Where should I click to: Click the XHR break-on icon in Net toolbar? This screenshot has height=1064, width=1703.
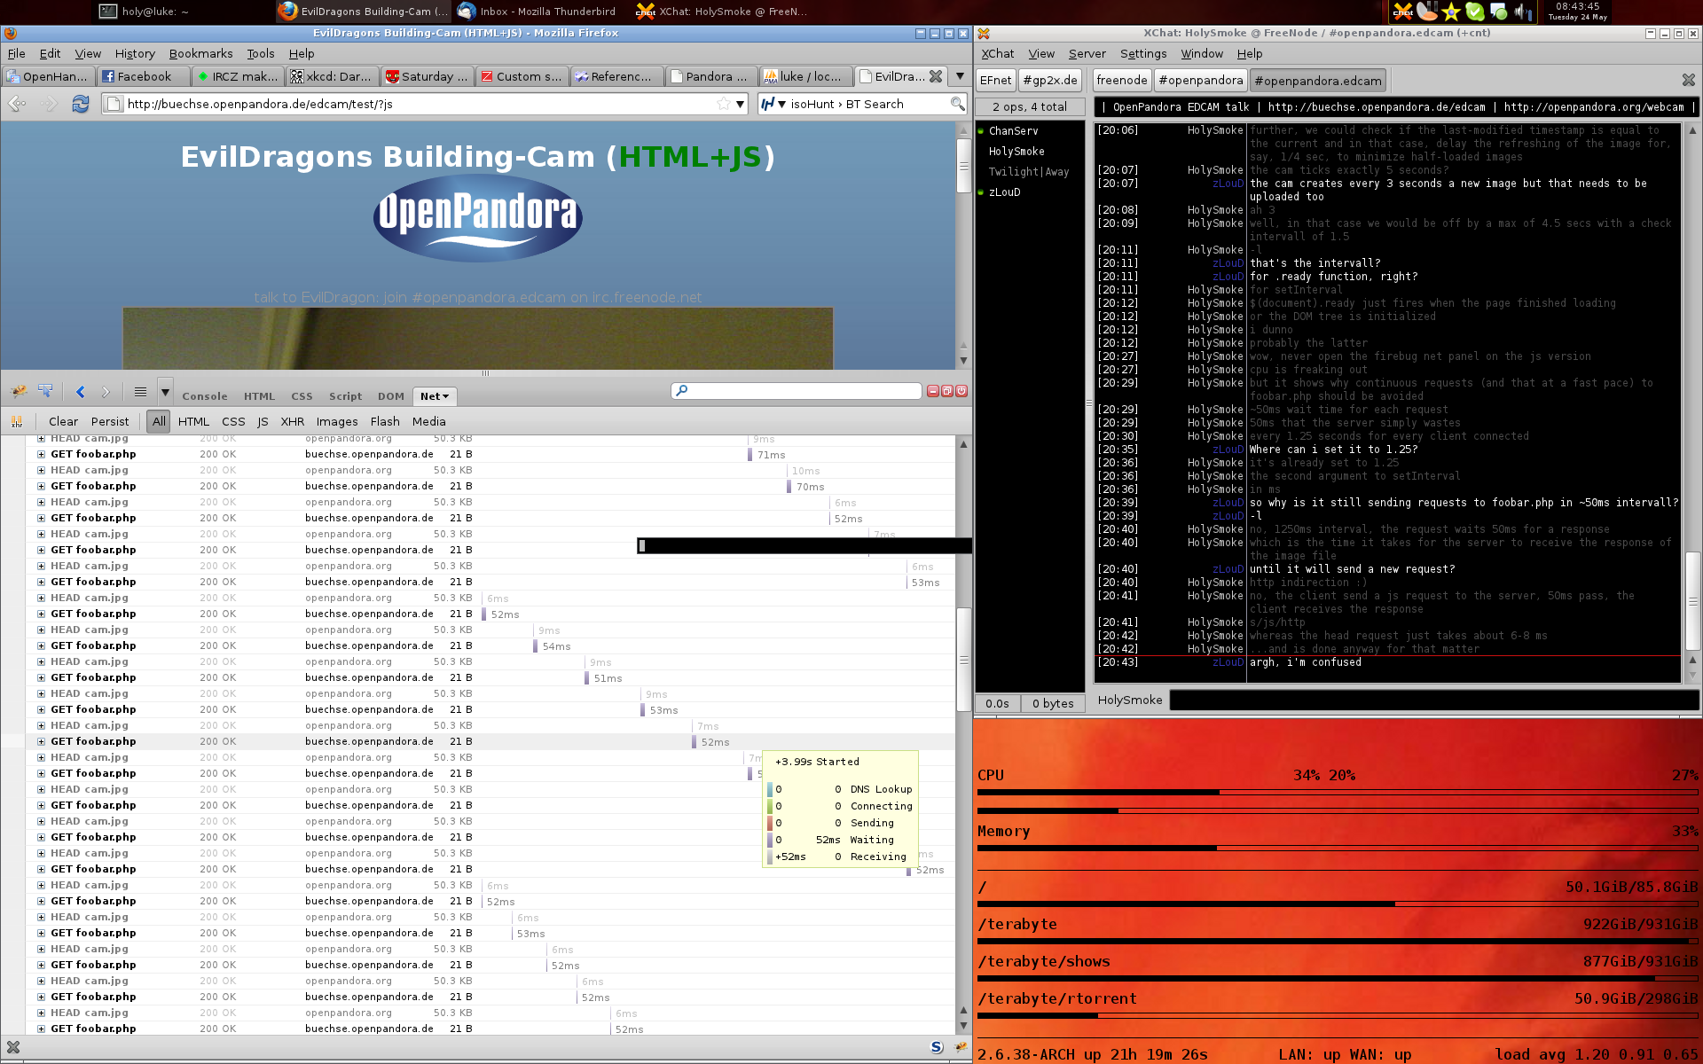click(x=17, y=422)
